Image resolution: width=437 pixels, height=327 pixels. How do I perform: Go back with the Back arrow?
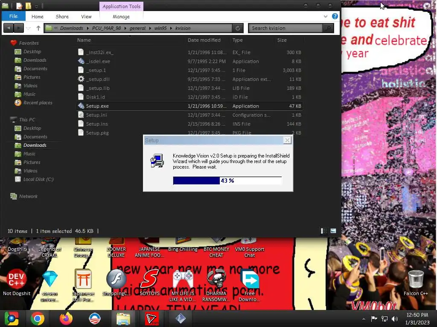[x=9, y=28]
